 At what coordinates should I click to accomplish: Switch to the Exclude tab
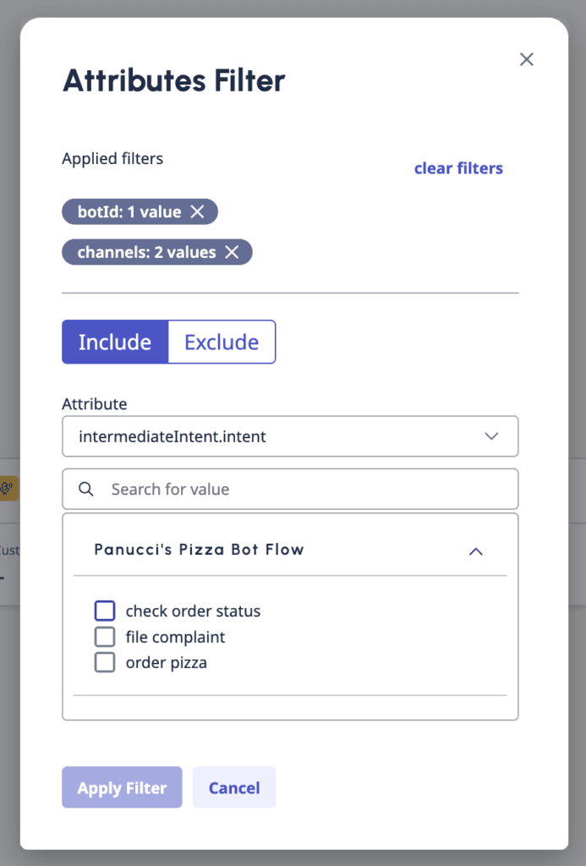pos(221,342)
